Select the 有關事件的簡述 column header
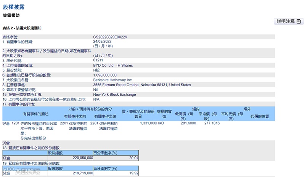 [35, 114]
